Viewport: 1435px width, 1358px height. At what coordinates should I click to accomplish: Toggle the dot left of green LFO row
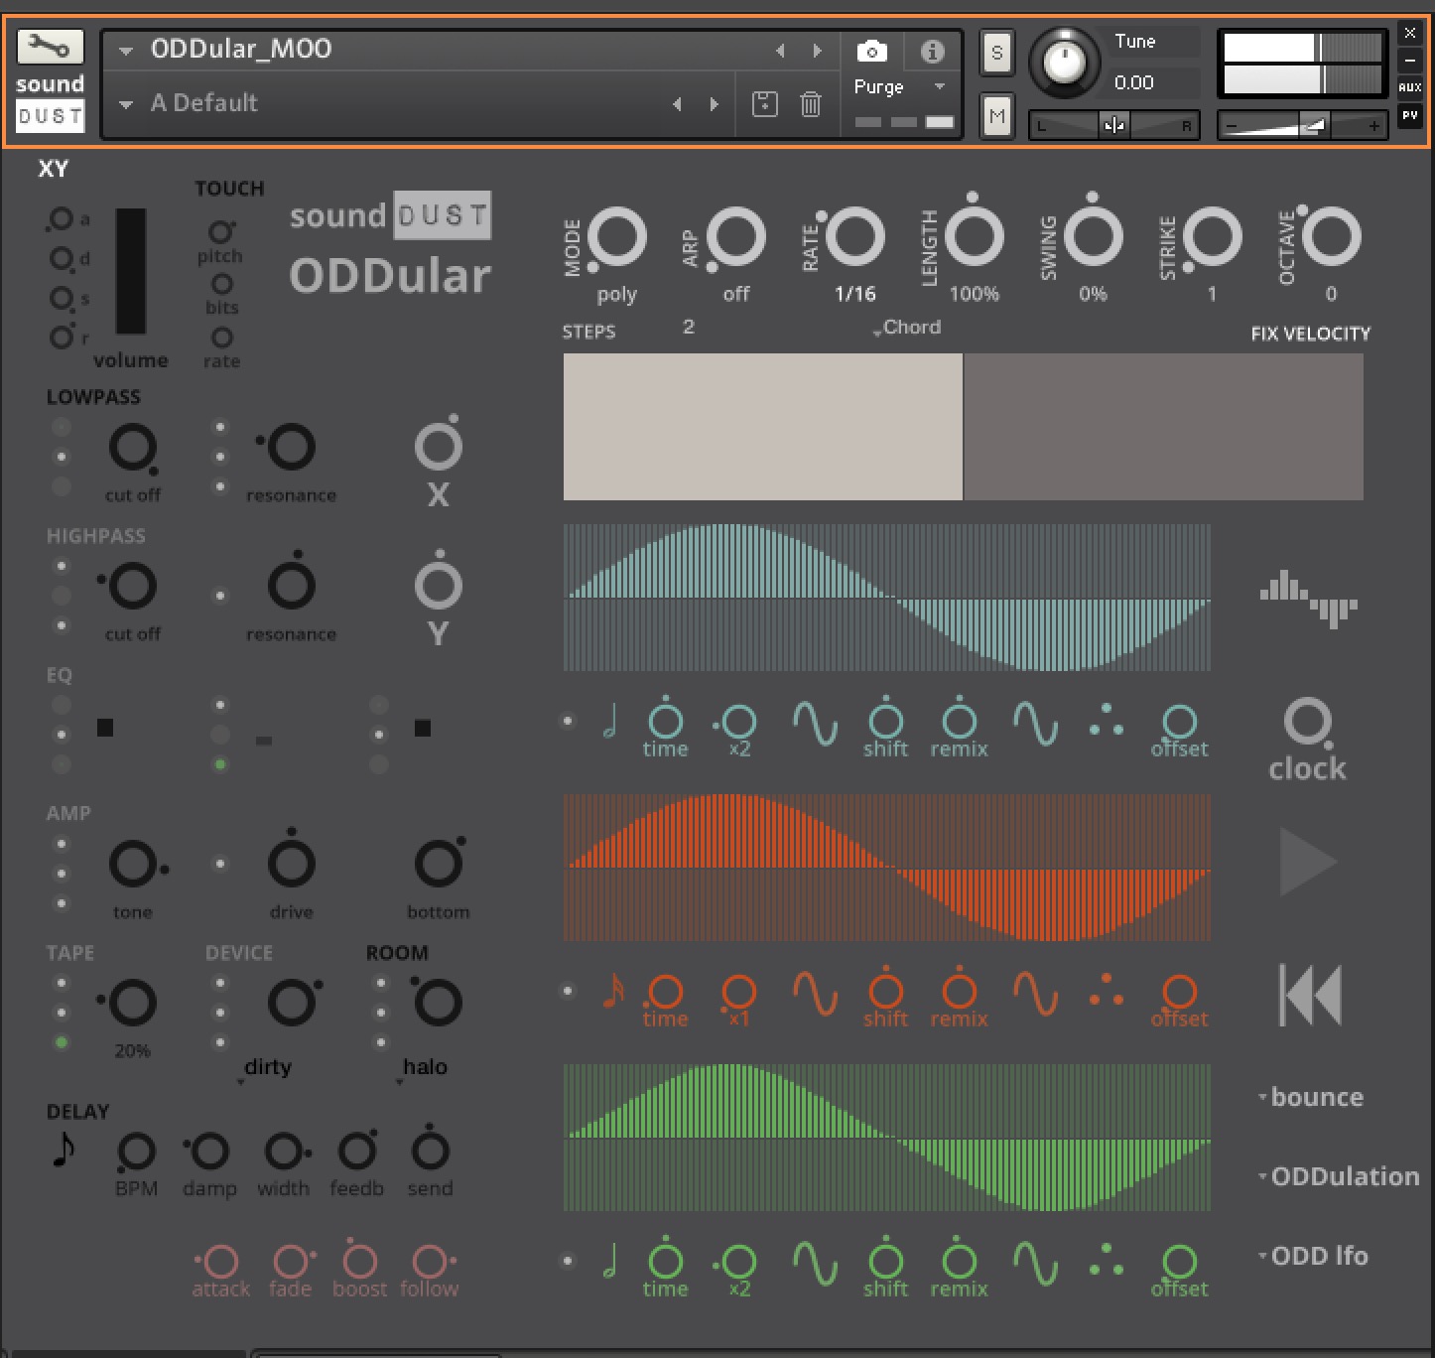(568, 1261)
